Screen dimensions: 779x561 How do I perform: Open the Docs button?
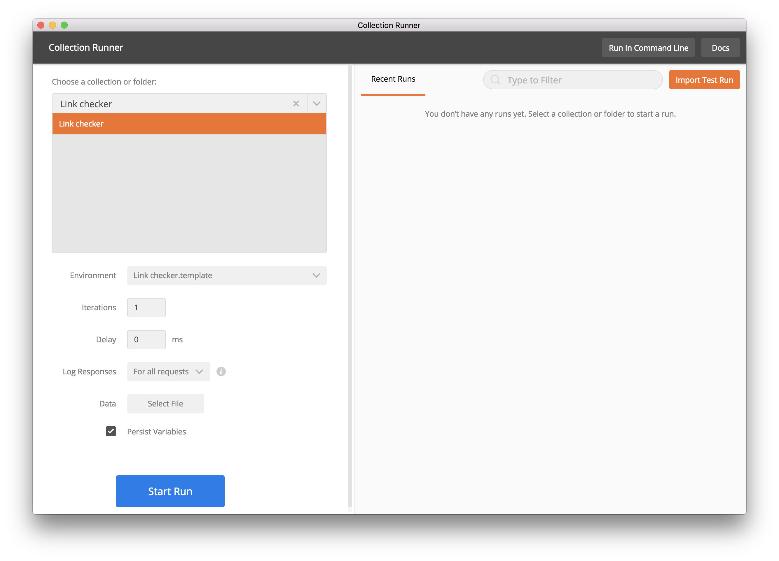pyautogui.click(x=720, y=48)
